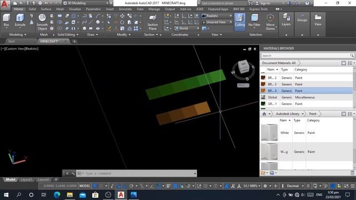Image resolution: width=356 pixels, height=200 pixels.
Task: Click in the keyword search box
Action: (224, 3)
